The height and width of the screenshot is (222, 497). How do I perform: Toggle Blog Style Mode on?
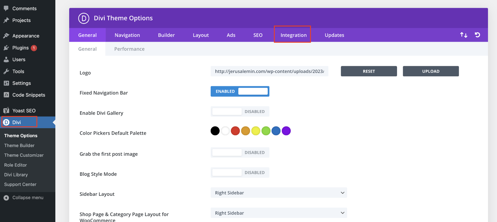(x=240, y=172)
